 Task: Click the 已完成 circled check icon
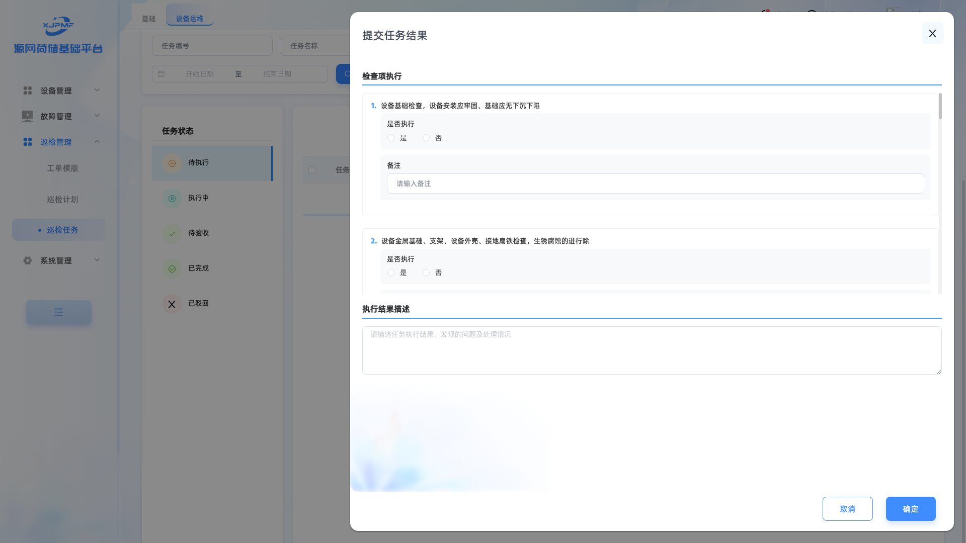[x=172, y=269]
